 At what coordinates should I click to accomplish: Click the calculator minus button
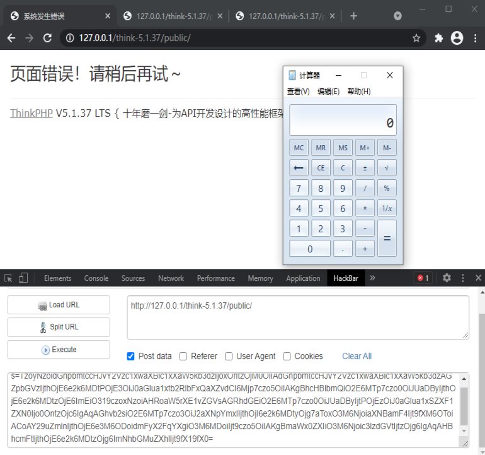[365, 228]
